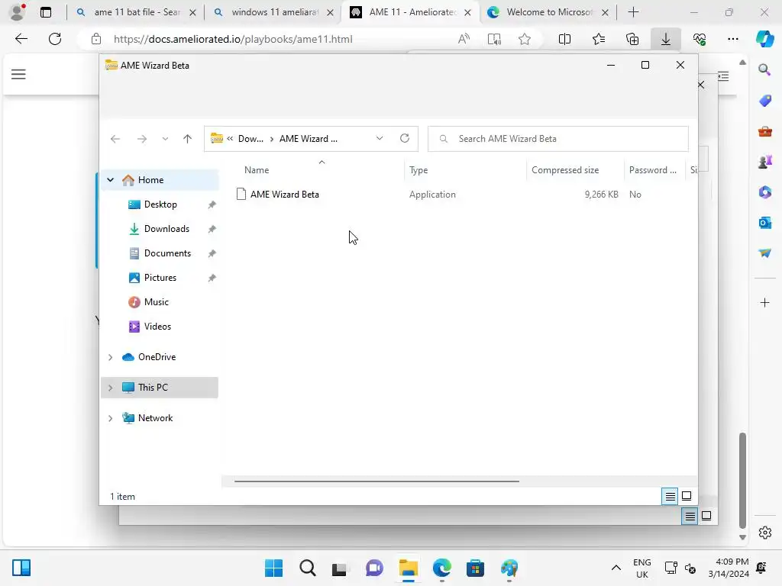Open Edge Downloads panel
The image size is (782, 586).
coord(666,39)
